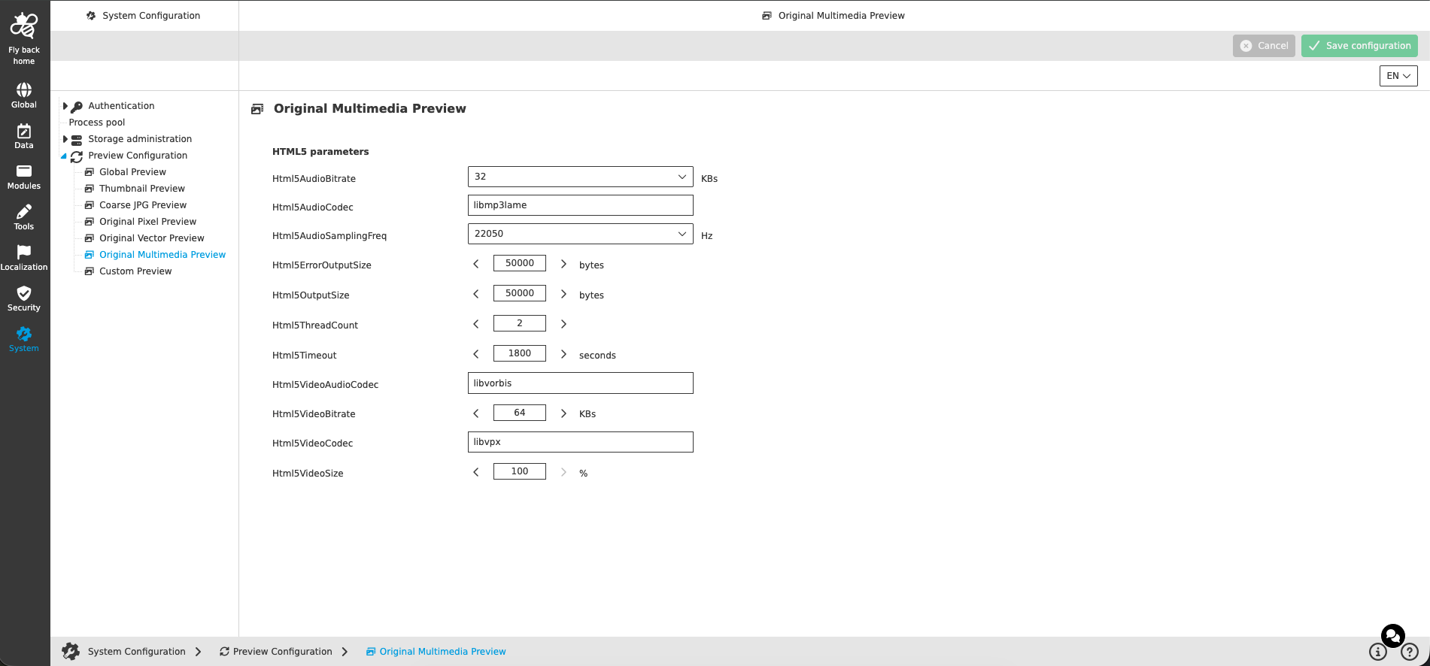Screen dimensions: 1430x666
Task: Collapse the Preview Configuration tree node
Action: click(x=64, y=156)
